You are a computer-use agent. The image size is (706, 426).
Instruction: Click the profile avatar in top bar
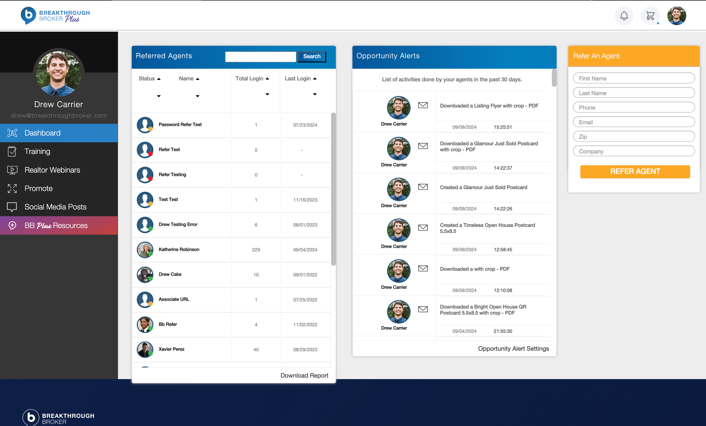(x=676, y=16)
